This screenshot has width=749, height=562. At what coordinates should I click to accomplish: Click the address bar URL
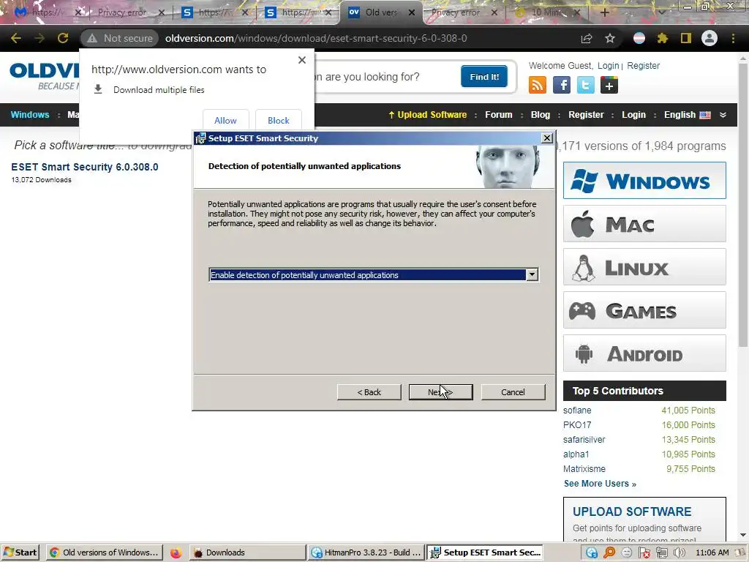[316, 38]
